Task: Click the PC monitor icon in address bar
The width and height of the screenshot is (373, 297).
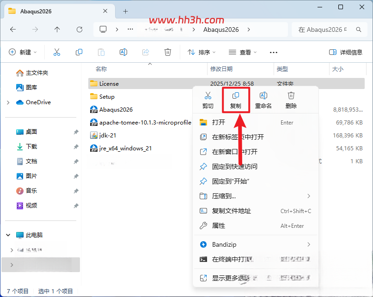Action: pos(103,30)
